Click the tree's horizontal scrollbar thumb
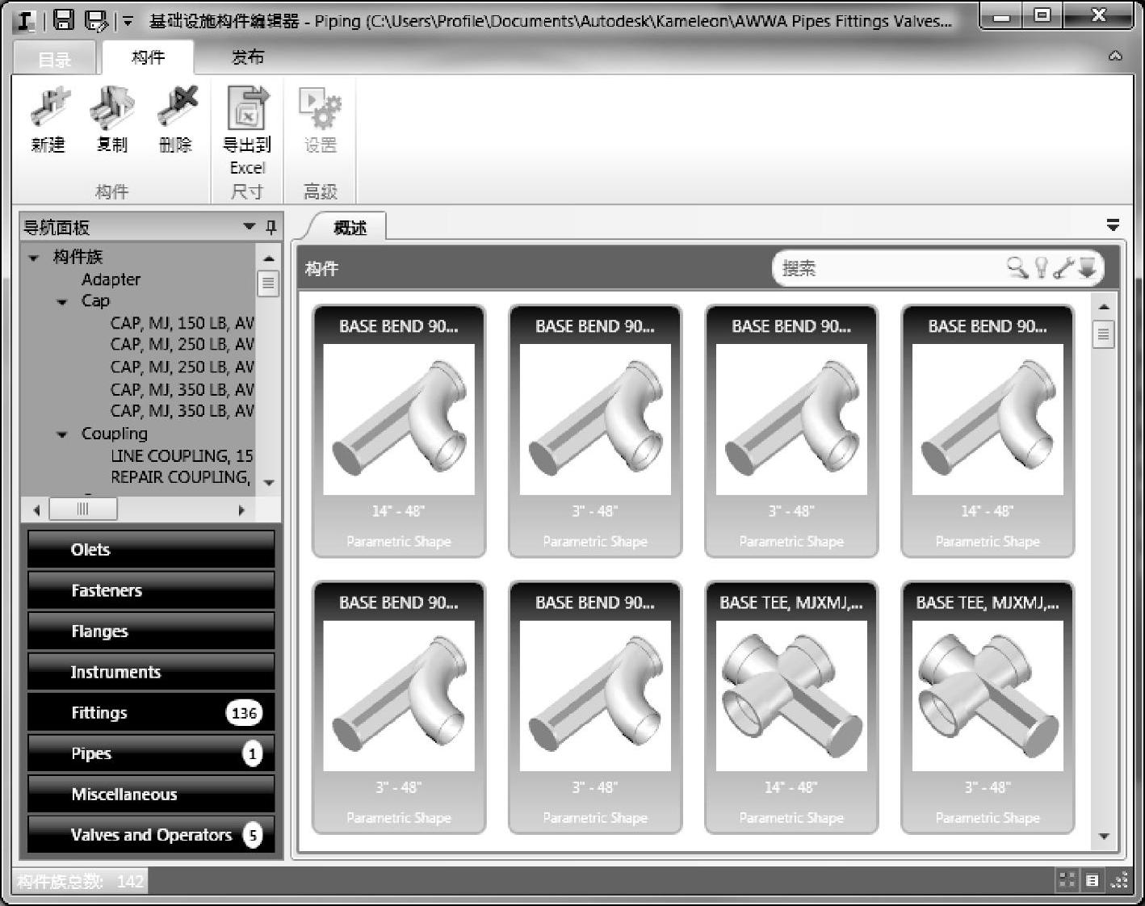The width and height of the screenshot is (1145, 906). (83, 510)
